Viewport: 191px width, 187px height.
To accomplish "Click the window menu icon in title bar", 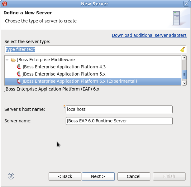I will pyautogui.click(x=4, y=4).
